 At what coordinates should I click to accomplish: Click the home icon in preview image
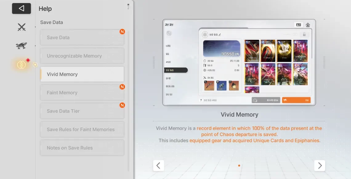[x=308, y=25]
